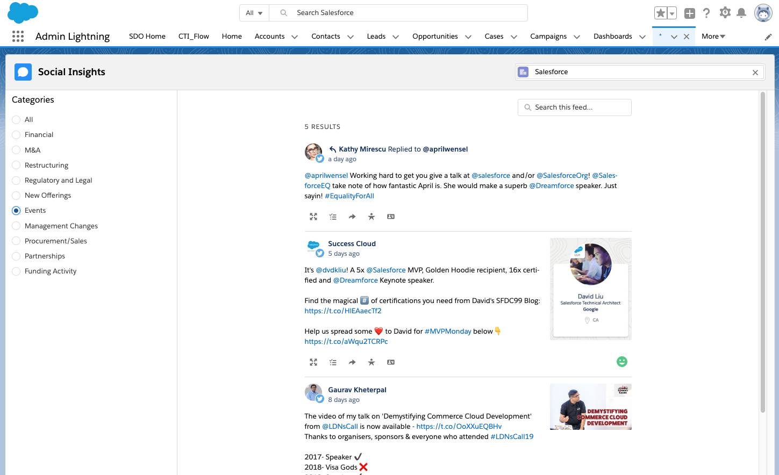The image size is (779, 475).
Task: Click the person-star icon under Kathy Mirescu's post
Action: pyautogui.click(x=371, y=217)
